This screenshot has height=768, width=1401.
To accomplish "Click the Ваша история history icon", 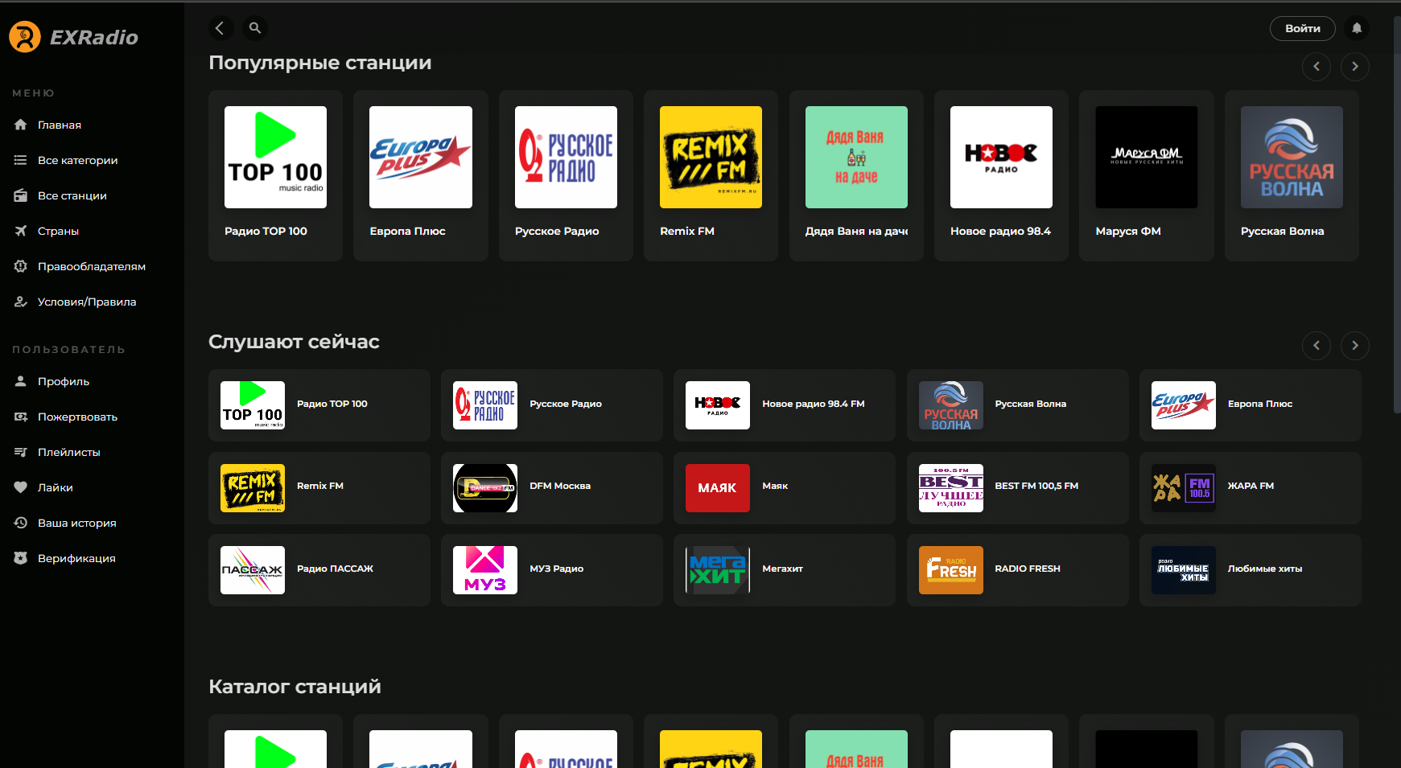I will [21, 523].
